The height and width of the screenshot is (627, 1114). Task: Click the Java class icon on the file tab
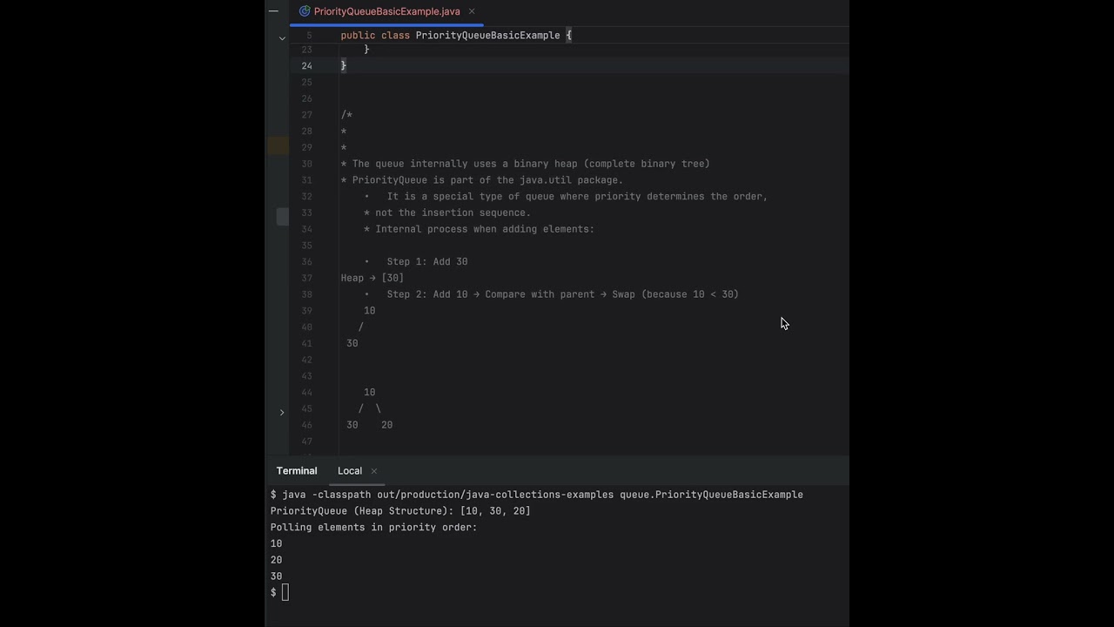pos(305,11)
